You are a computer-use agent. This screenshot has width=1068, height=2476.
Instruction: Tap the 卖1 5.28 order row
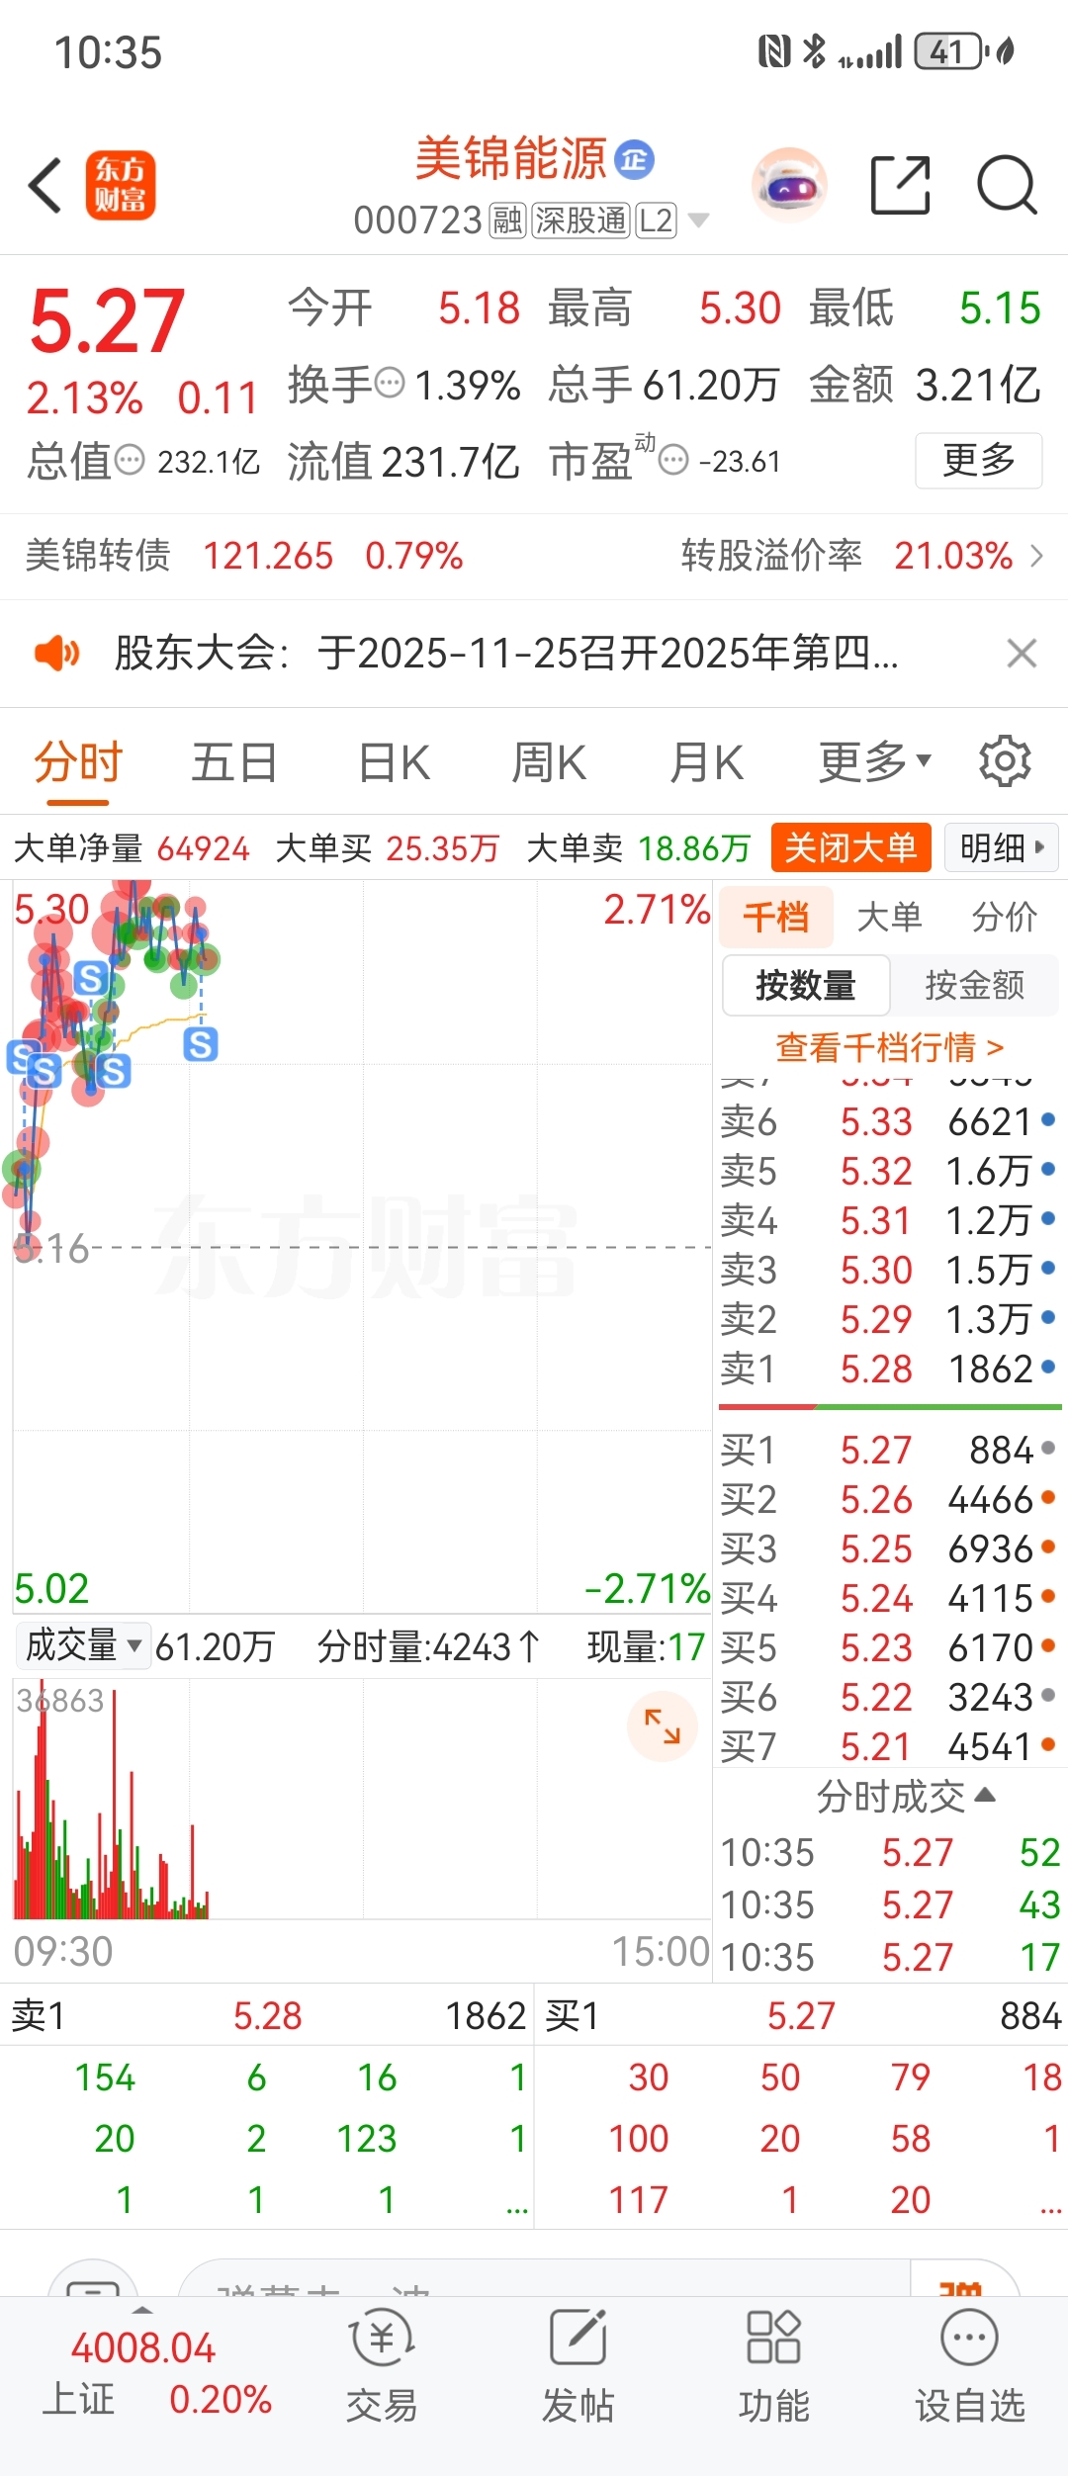coord(888,1370)
